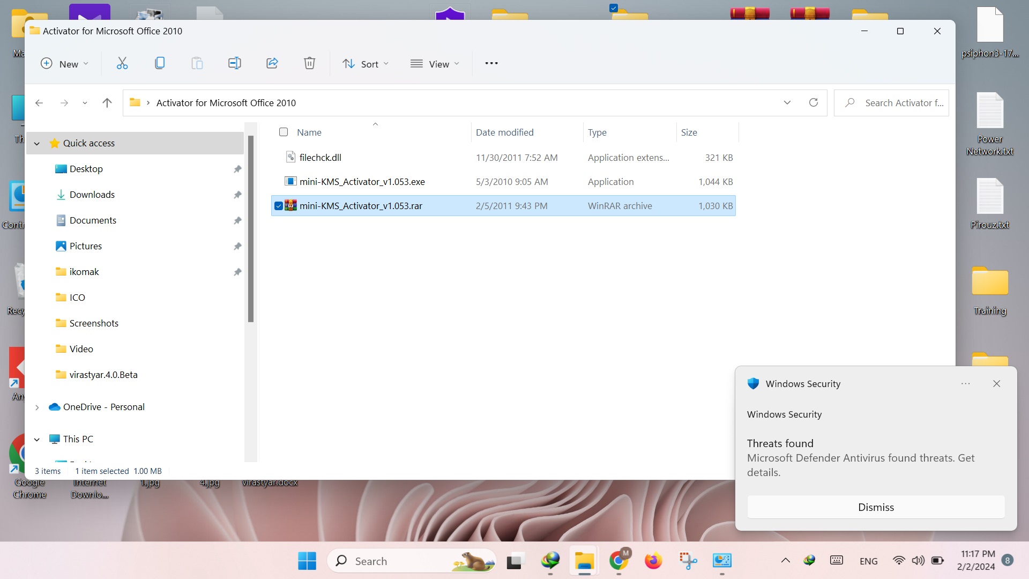Viewport: 1029px width, 579px height.
Task: Click Wi-Fi network tray icon
Action: 899,561
